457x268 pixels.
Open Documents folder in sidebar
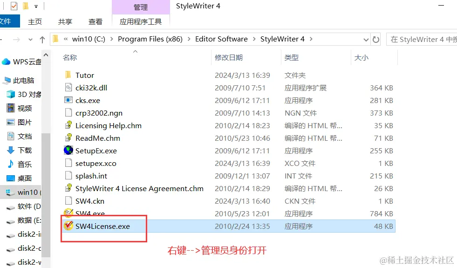click(19, 136)
